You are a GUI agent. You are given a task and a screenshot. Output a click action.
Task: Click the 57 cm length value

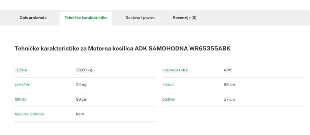pos(229,99)
